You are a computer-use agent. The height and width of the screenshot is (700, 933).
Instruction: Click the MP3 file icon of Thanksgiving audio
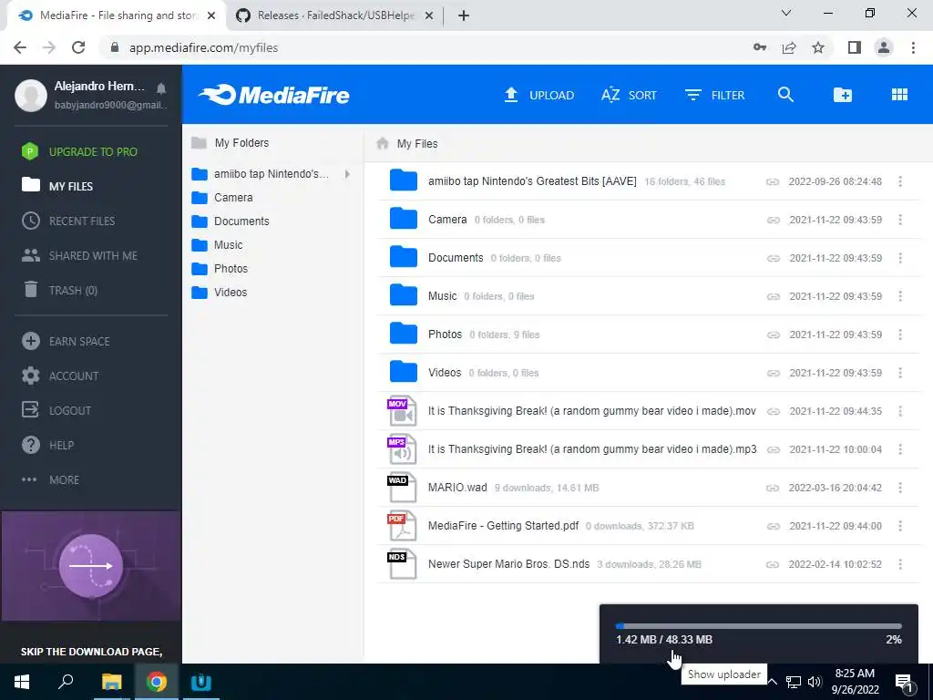tap(402, 449)
